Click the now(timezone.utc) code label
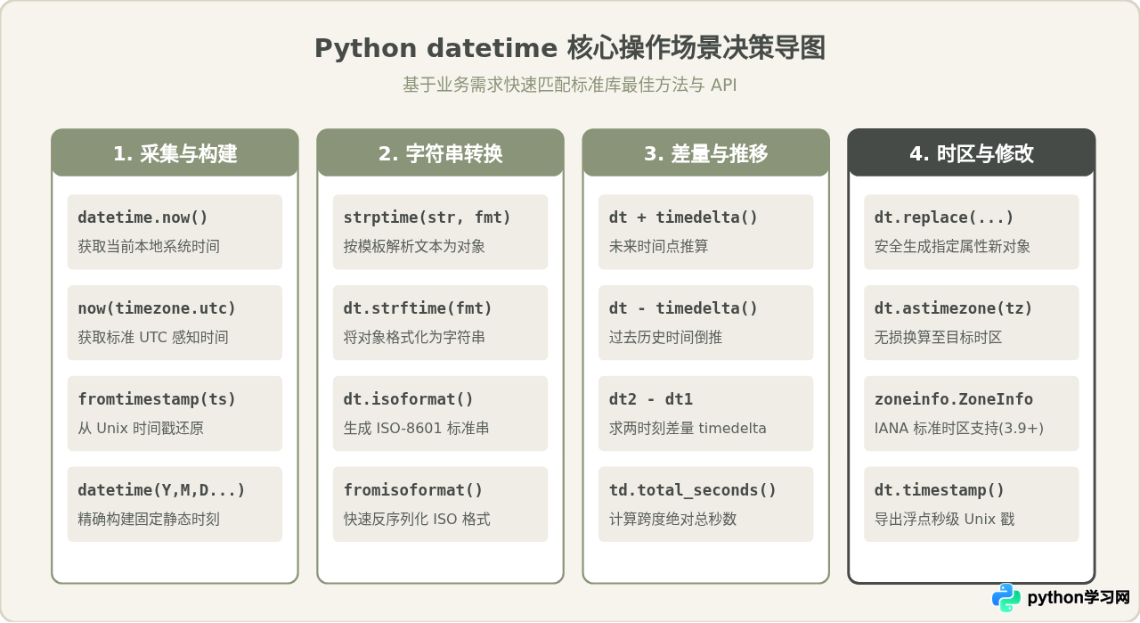Screen dimensions: 1140x623 157,308
